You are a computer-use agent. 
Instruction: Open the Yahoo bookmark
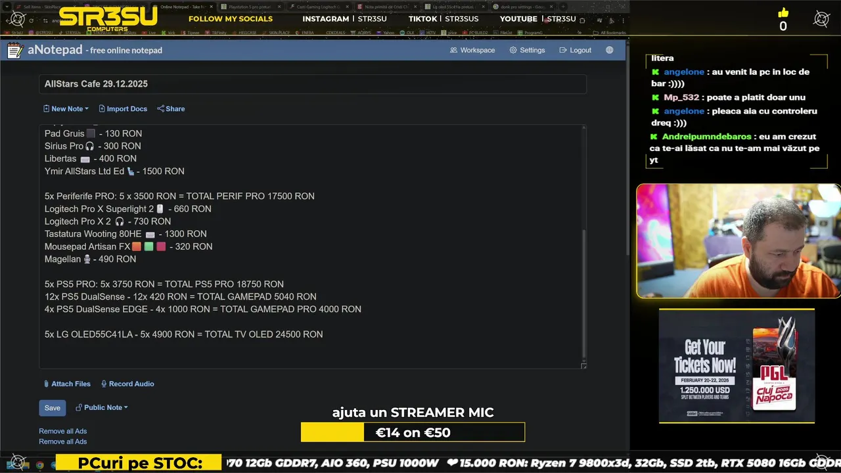tap(386, 33)
